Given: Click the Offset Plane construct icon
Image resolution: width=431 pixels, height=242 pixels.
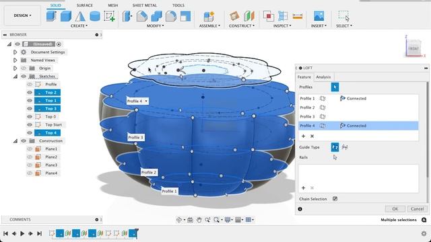Looking at the screenshot, I should click(234, 16).
